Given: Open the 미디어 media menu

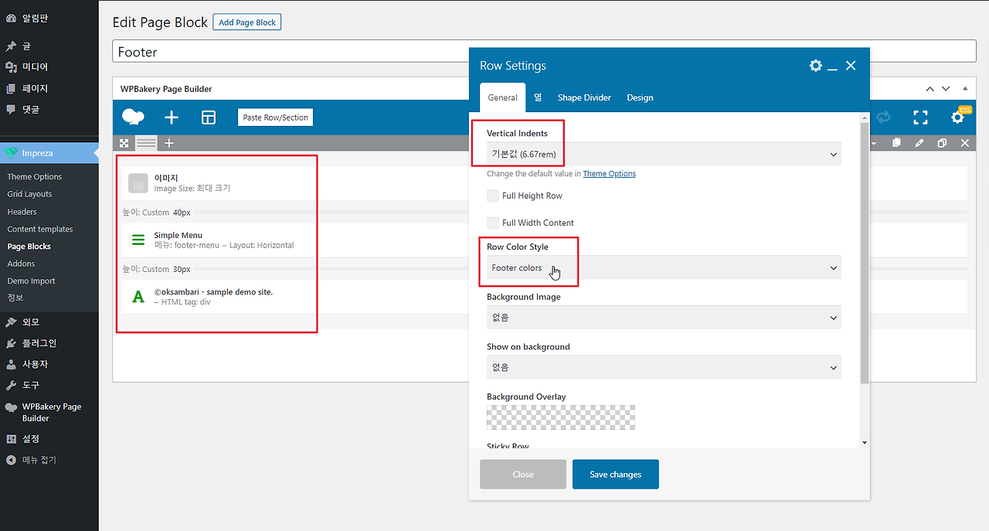Looking at the screenshot, I should coord(49,67).
